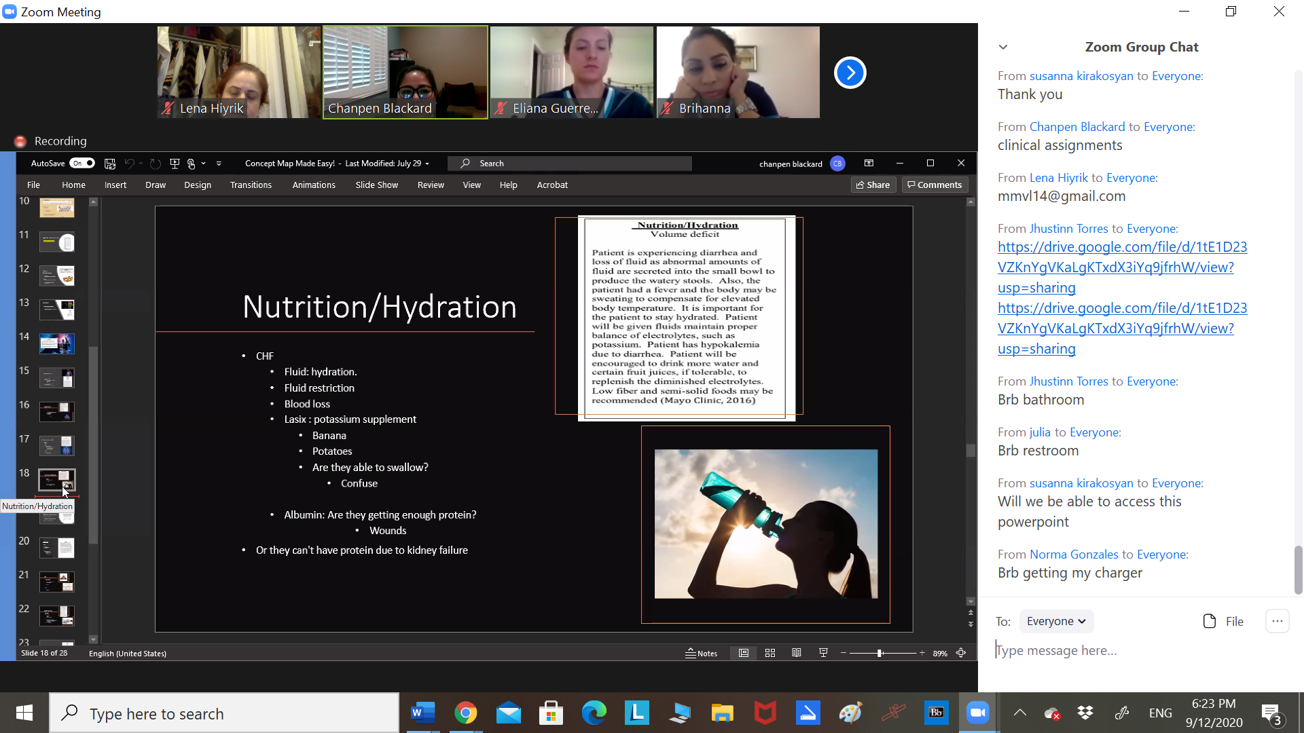1304x733 pixels.
Task: Customize Quick Access Toolbar dropdown
Action: (x=219, y=164)
